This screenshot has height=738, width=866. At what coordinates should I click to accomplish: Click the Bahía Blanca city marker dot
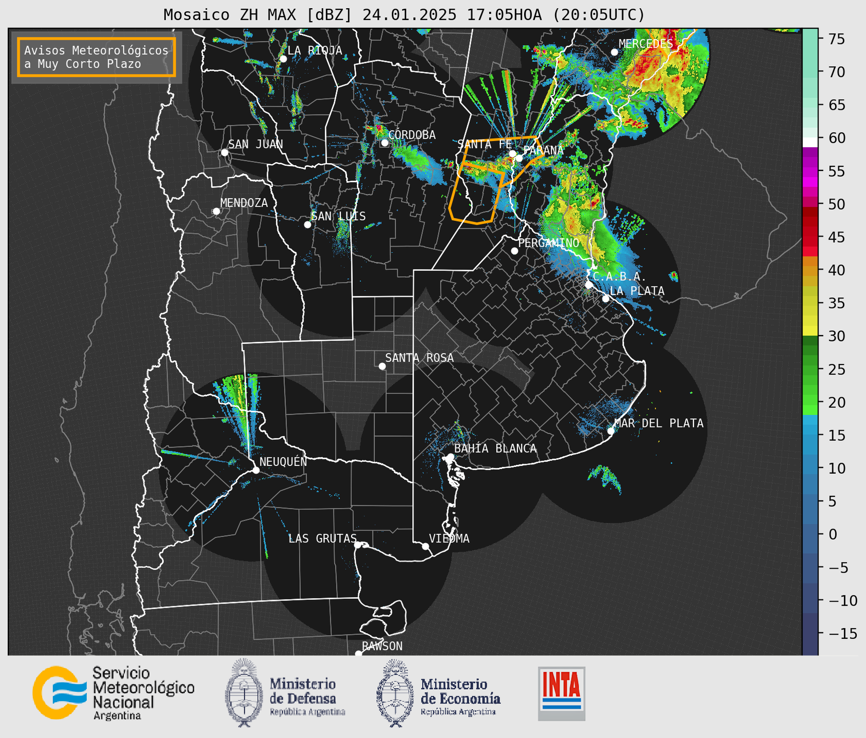point(450,457)
